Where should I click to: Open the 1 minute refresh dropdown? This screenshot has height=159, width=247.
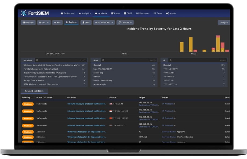pyautogui.click(x=125, y=22)
